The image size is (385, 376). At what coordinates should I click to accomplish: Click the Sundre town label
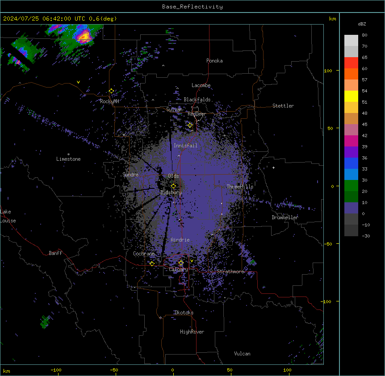(x=130, y=175)
